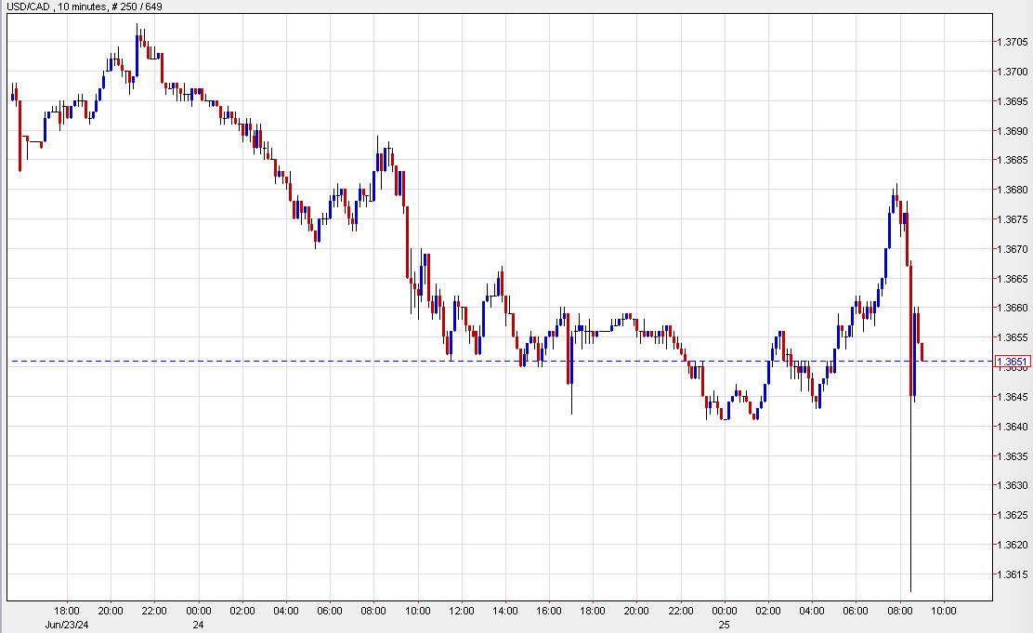This screenshot has width=1033, height=633.
Task: Click the 10 minutes timeframe text in title
Action: coord(79,7)
